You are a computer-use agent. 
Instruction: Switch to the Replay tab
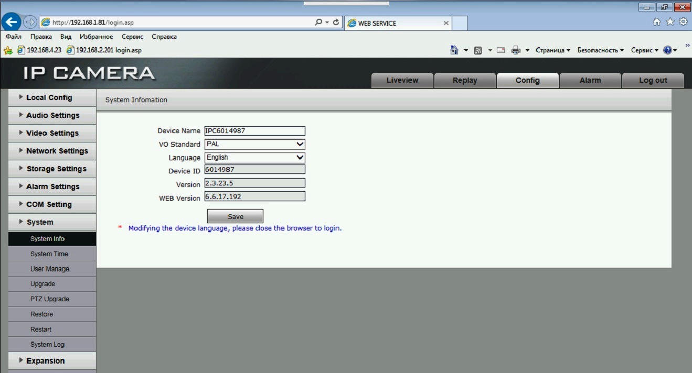pyautogui.click(x=465, y=80)
